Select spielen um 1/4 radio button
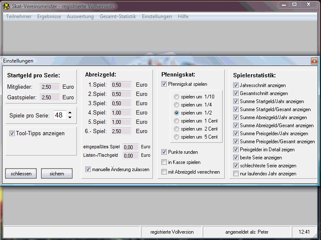 point(177,105)
